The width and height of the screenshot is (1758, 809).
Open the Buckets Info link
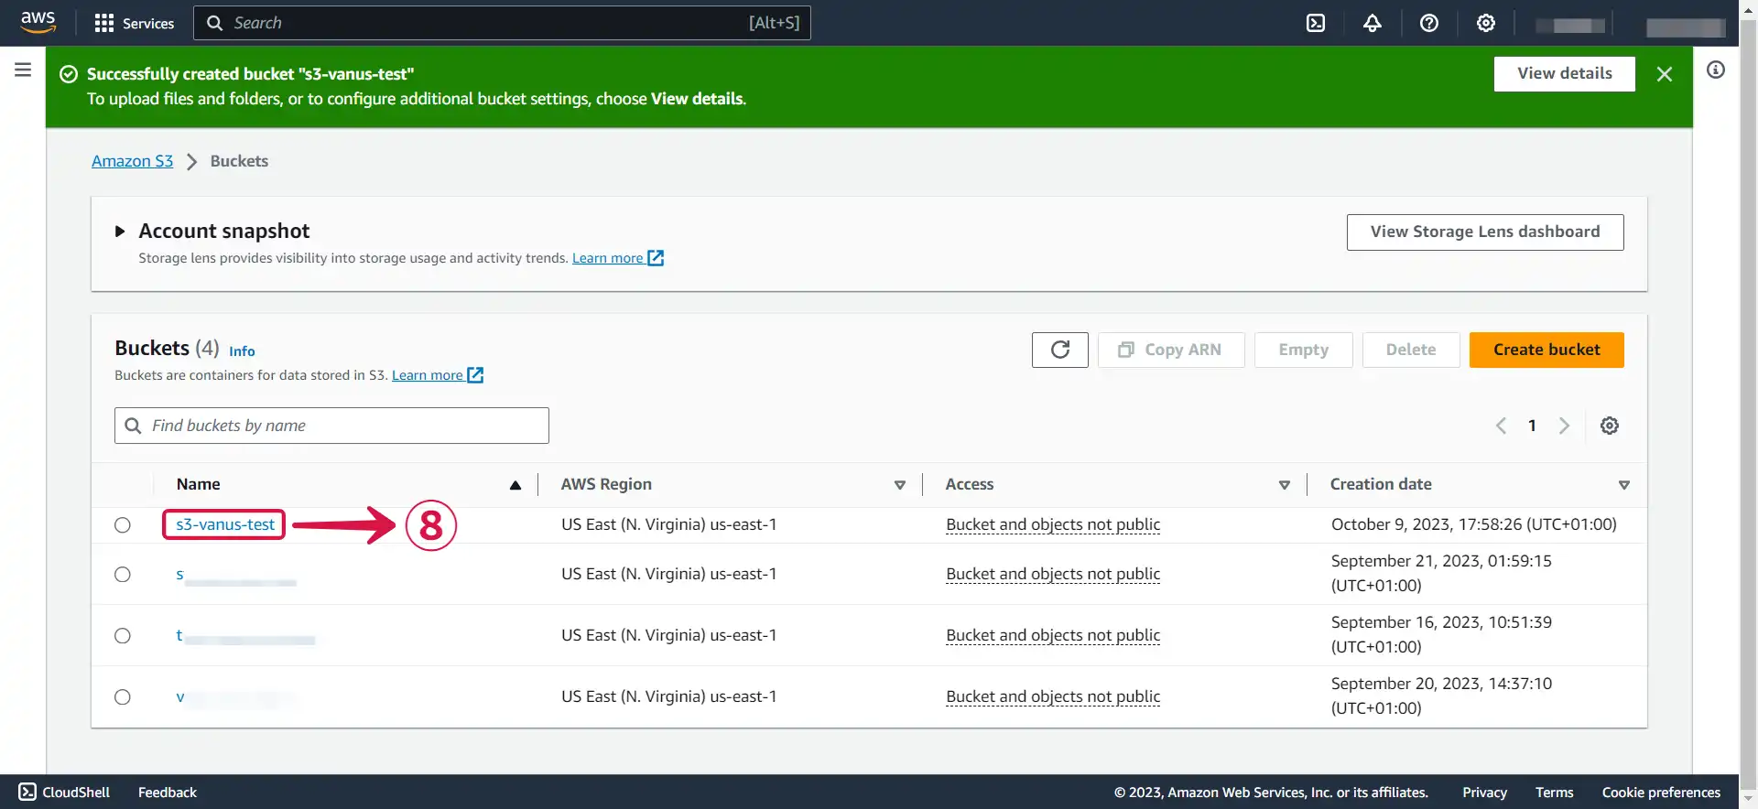click(x=242, y=351)
